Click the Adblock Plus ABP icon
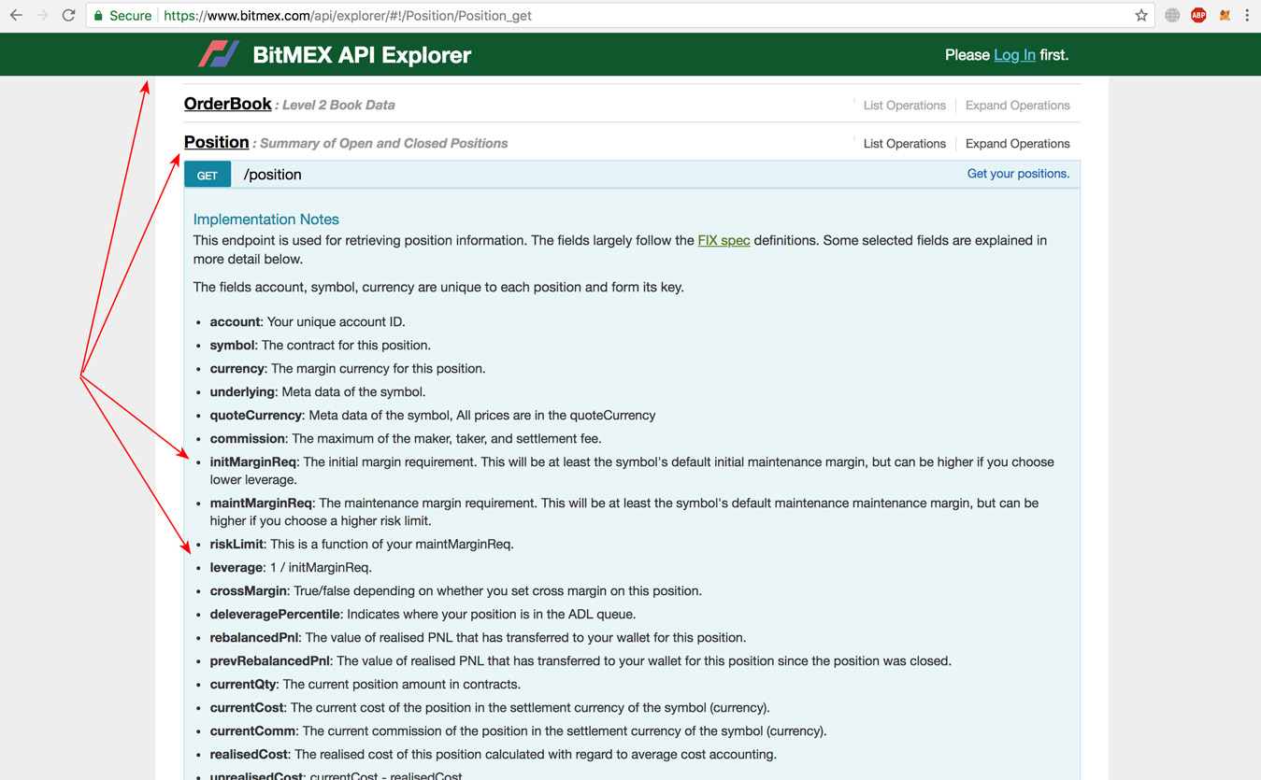This screenshot has height=780, width=1261. tap(1198, 15)
